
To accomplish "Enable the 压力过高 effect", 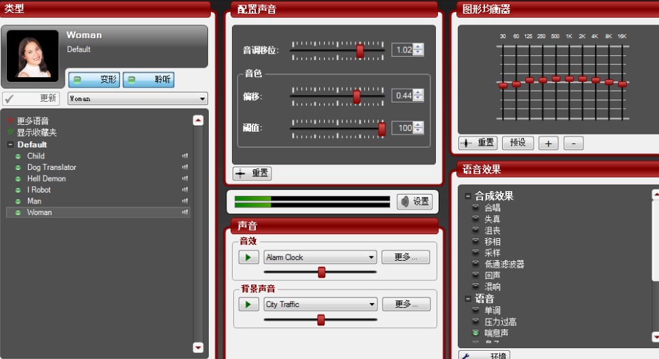I will coord(475,321).
